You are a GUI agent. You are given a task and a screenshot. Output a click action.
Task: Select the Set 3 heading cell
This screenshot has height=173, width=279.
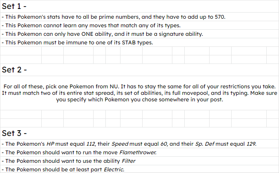(140, 133)
